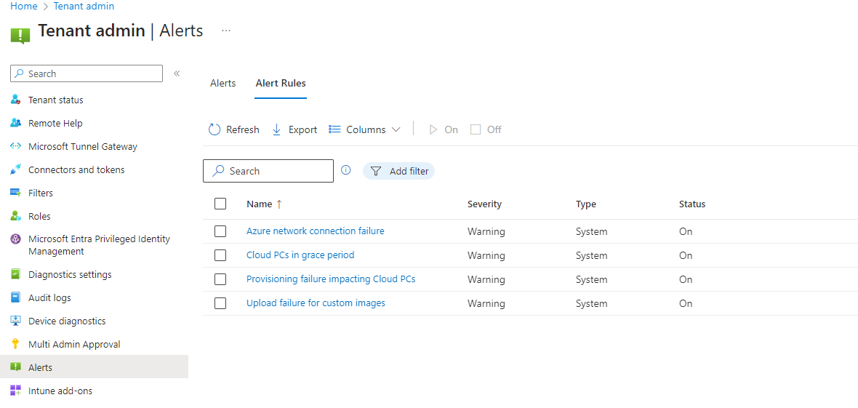Click the info icon beside Search box
Screen dimensions: 858x408
click(346, 169)
